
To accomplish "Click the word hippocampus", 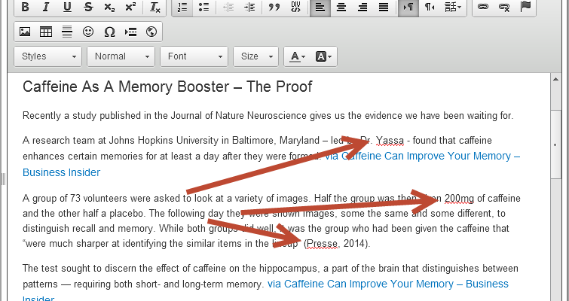I will click(289, 269).
